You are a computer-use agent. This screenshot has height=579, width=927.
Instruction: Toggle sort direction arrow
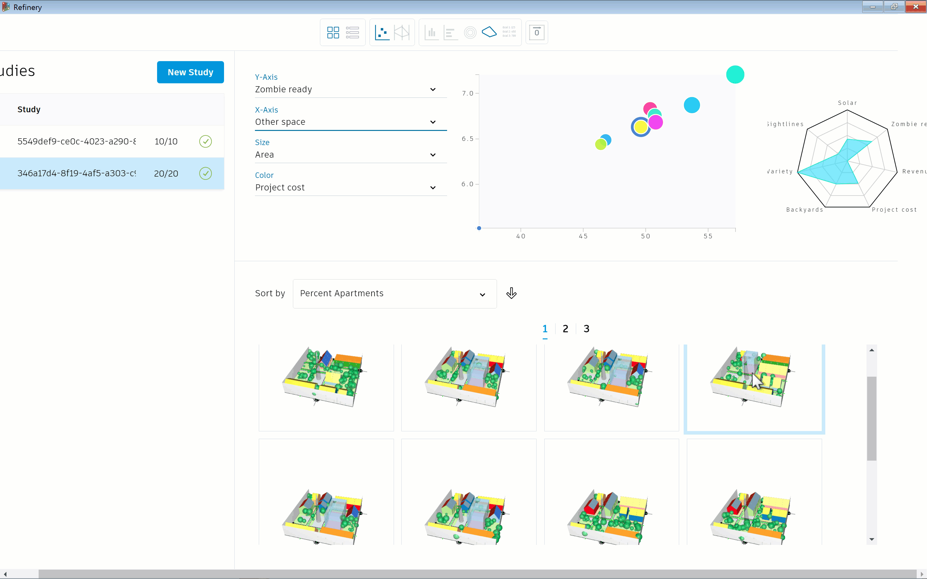tap(511, 293)
